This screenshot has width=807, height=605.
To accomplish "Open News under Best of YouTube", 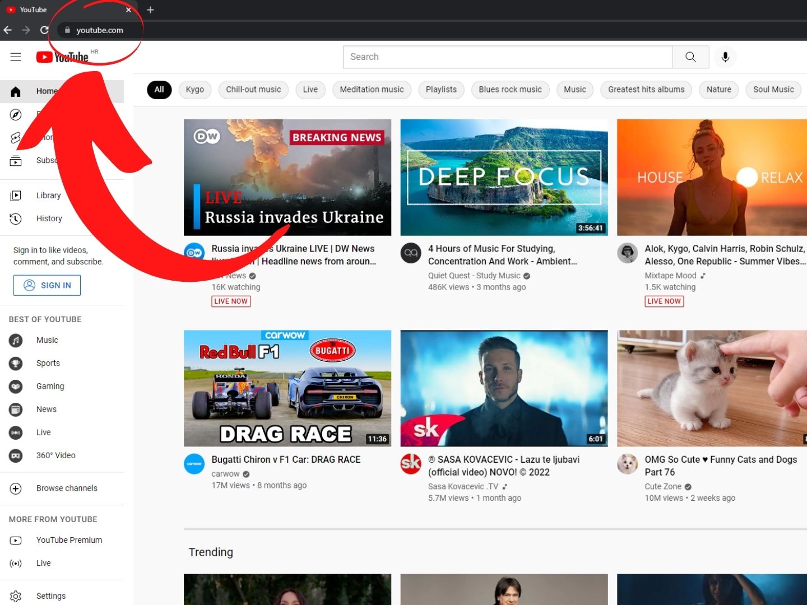I will [62, 409].
